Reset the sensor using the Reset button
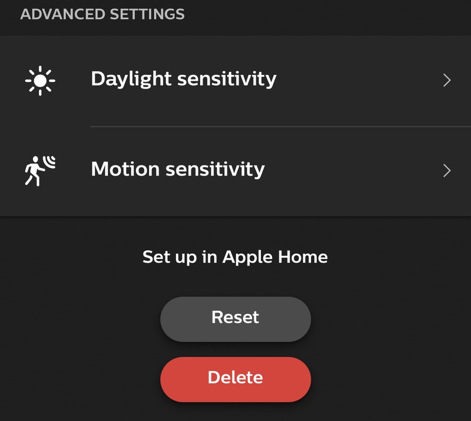The width and height of the screenshot is (471, 421). [x=235, y=318]
